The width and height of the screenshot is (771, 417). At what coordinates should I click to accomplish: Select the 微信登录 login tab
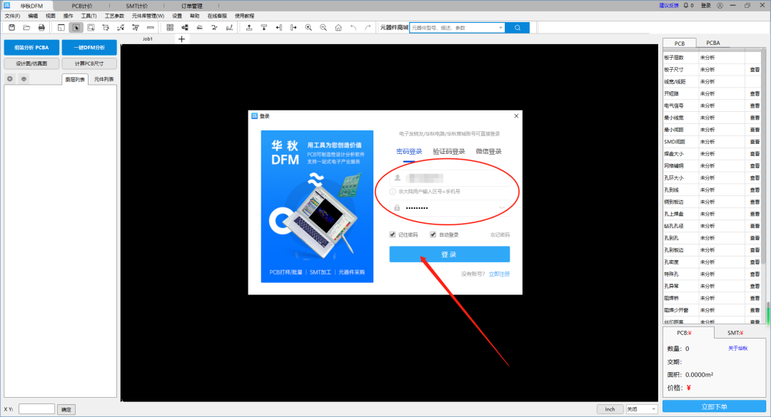click(x=489, y=151)
